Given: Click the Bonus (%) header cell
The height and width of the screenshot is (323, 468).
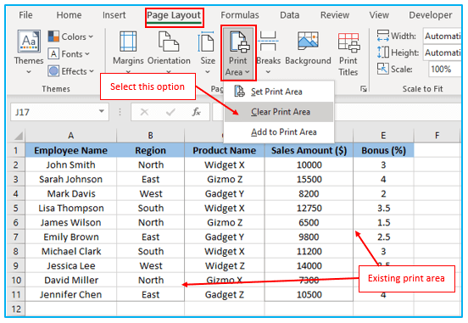Looking at the screenshot, I should coord(383,150).
